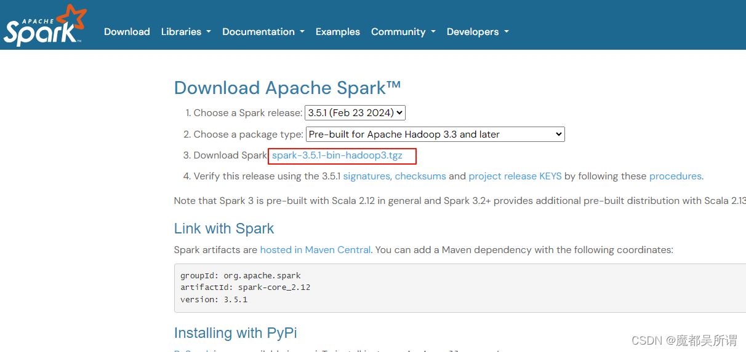Click artifactId: spark-core_2.12 line
This screenshot has height=352, width=746.
coord(245,287)
